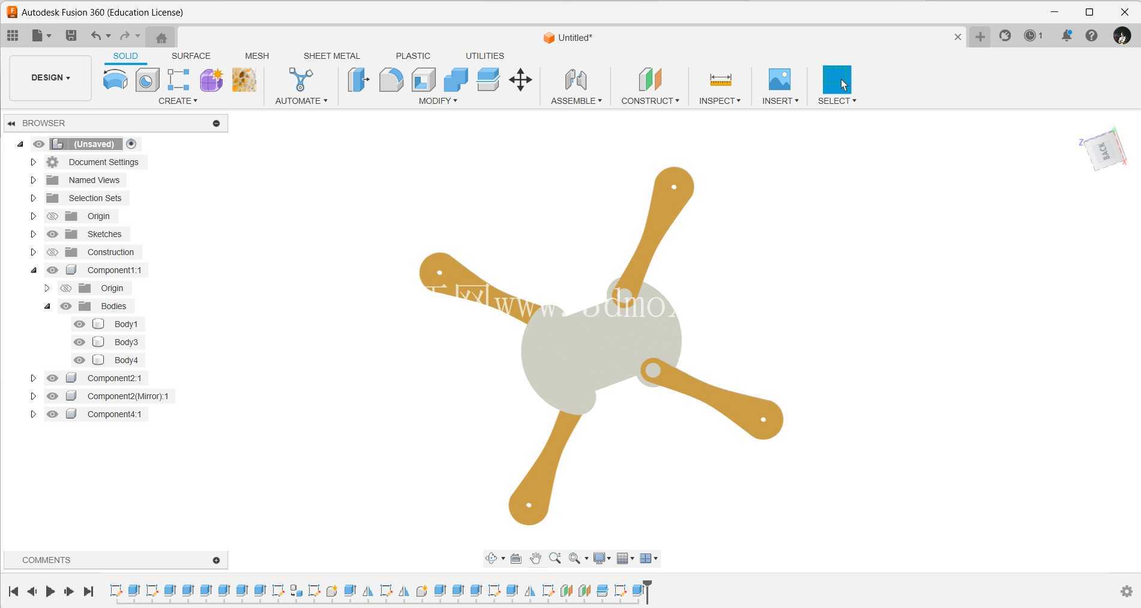1141x608 pixels.
Task: Open the ASSEMBLE menu label
Action: click(576, 101)
